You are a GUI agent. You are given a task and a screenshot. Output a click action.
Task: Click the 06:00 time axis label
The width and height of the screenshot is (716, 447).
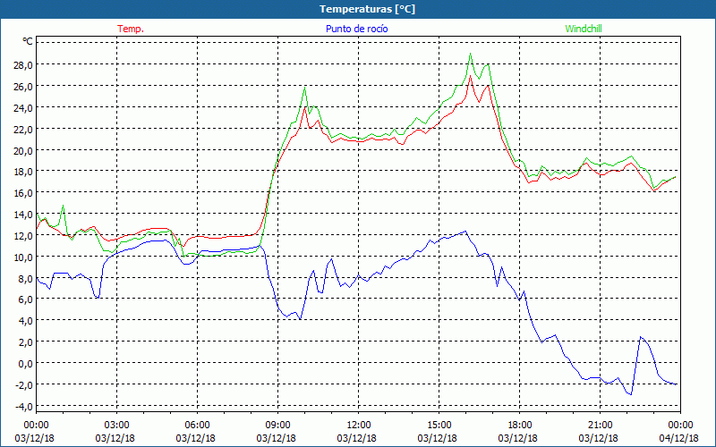pyautogui.click(x=197, y=426)
